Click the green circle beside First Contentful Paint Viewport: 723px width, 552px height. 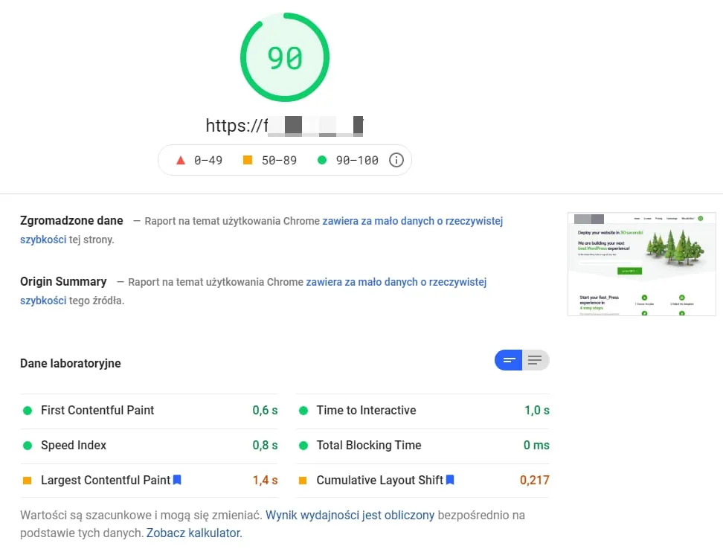point(28,410)
